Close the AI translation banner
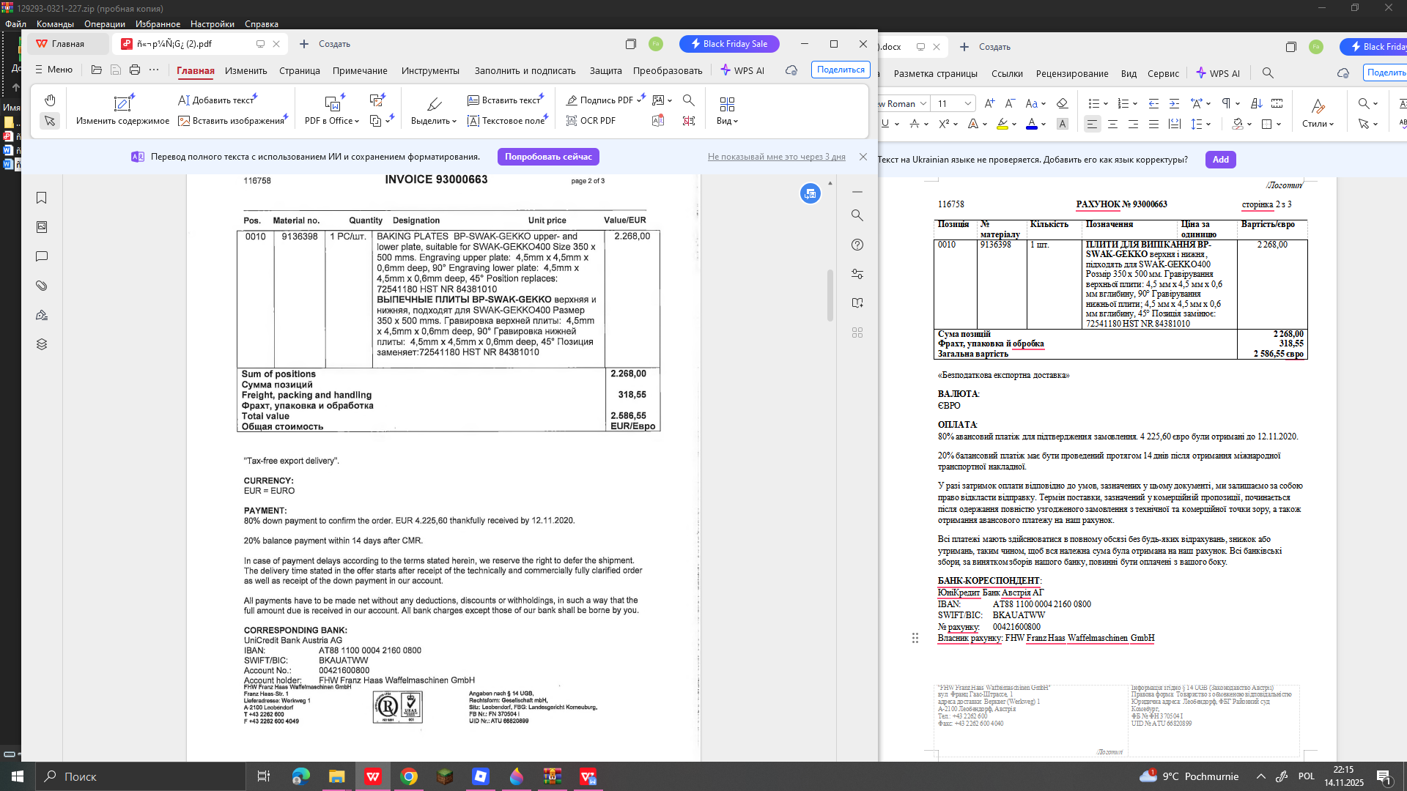 (863, 157)
